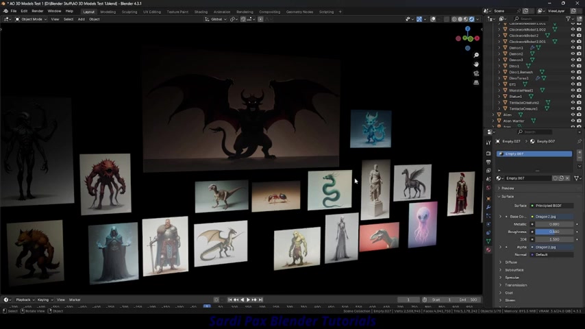This screenshot has height=329, width=585.
Task: Hide MonsterHead1 via eye icon
Action: 573,90
